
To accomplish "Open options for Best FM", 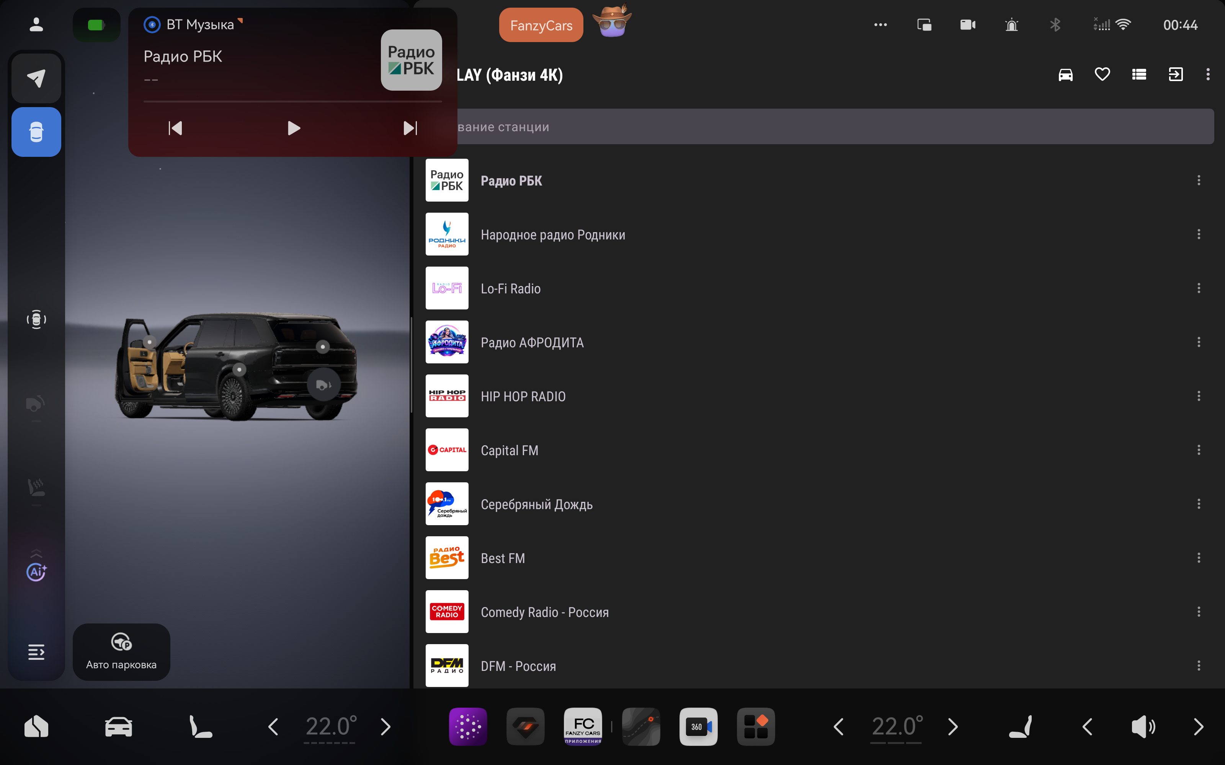I will click(x=1198, y=558).
